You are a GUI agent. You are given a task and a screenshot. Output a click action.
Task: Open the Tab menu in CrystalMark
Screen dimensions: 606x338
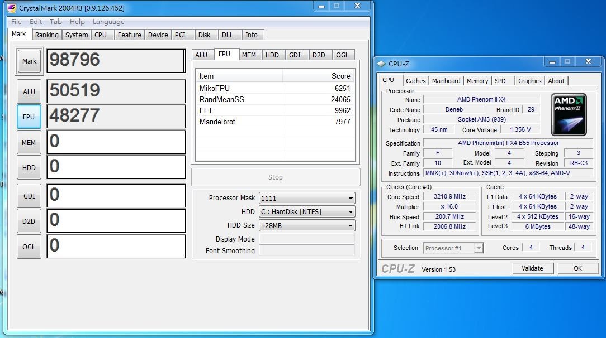click(56, 22)
